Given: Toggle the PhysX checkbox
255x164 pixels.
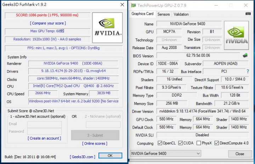Looking at the screenshot, I should tap(199, 143).
